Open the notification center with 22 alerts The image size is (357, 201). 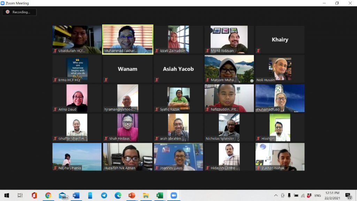(x=348, y=195)
